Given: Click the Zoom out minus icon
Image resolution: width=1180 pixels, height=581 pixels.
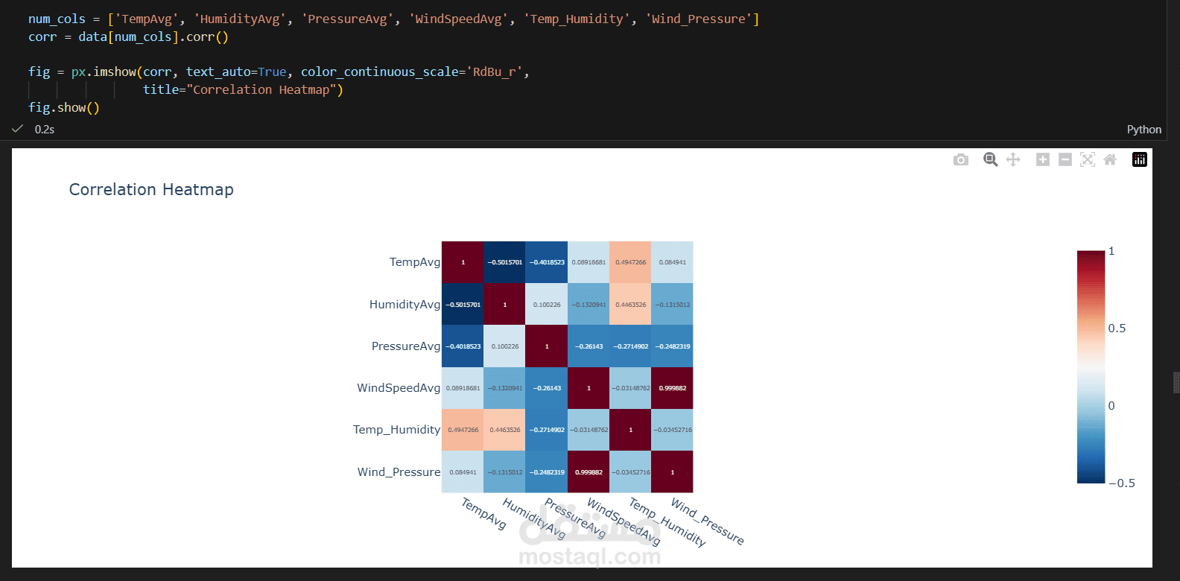Looking at the screenshot, I should click(1065, 159).
